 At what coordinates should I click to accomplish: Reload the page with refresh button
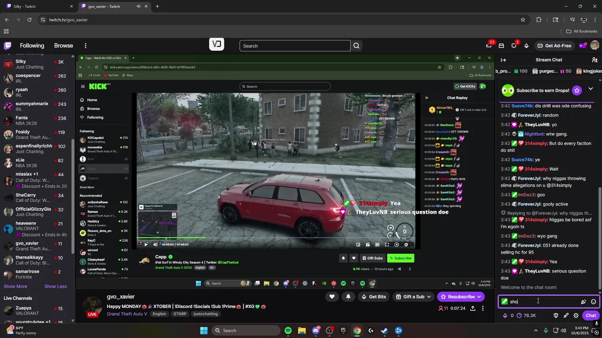tap(29, 20)
